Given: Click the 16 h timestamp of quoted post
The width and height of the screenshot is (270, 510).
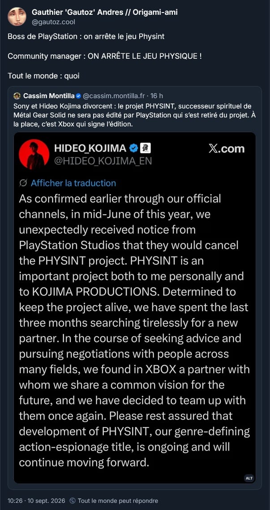Looking at the screenshot, I should tap(157, 95).
